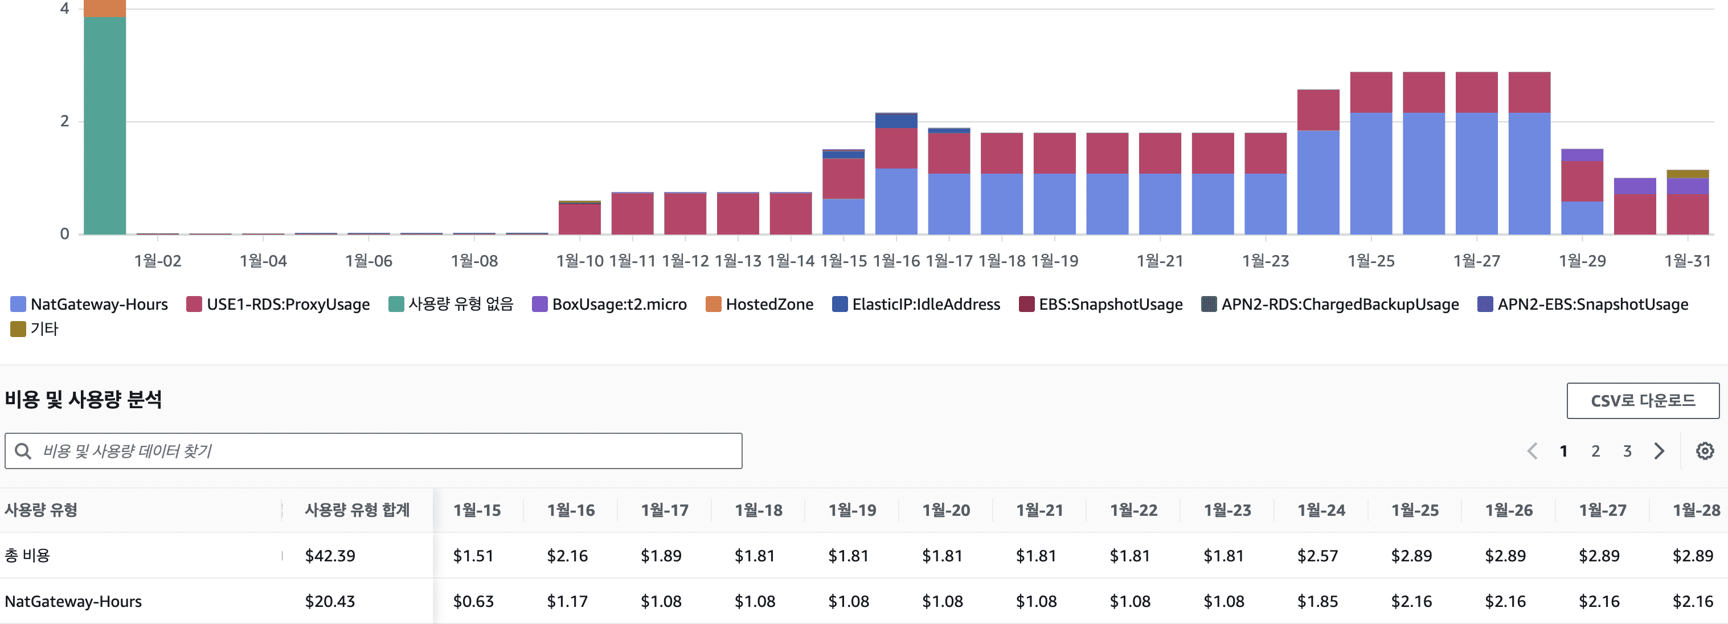Click the 1월-15 column header
Screen dimensions: 1728x624
coord(477,510)
